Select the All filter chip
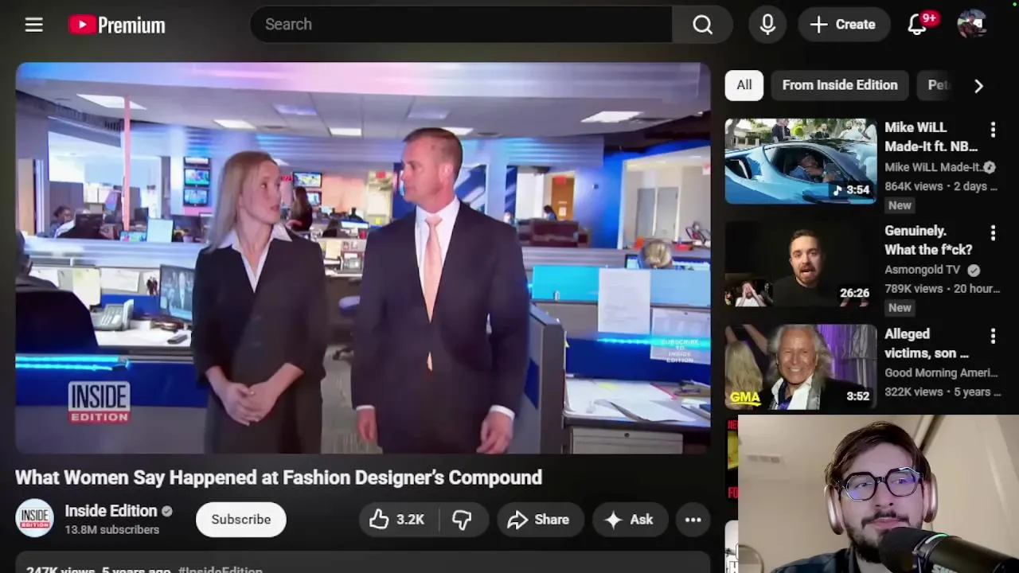 pyautogui.click(x=744, y=85)
